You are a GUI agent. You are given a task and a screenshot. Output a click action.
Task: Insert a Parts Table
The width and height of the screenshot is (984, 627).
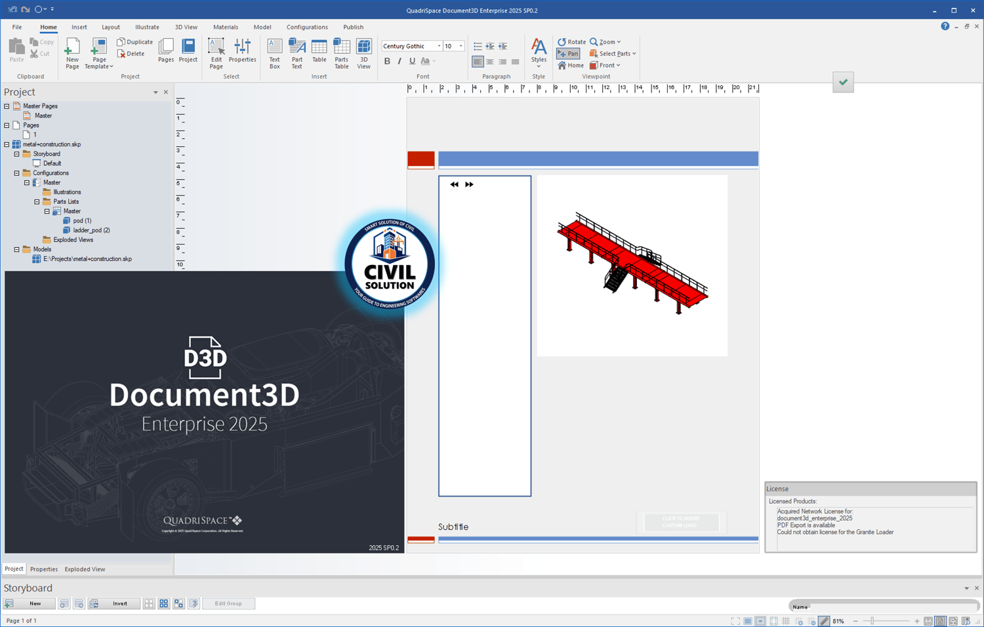click(342, 53)
